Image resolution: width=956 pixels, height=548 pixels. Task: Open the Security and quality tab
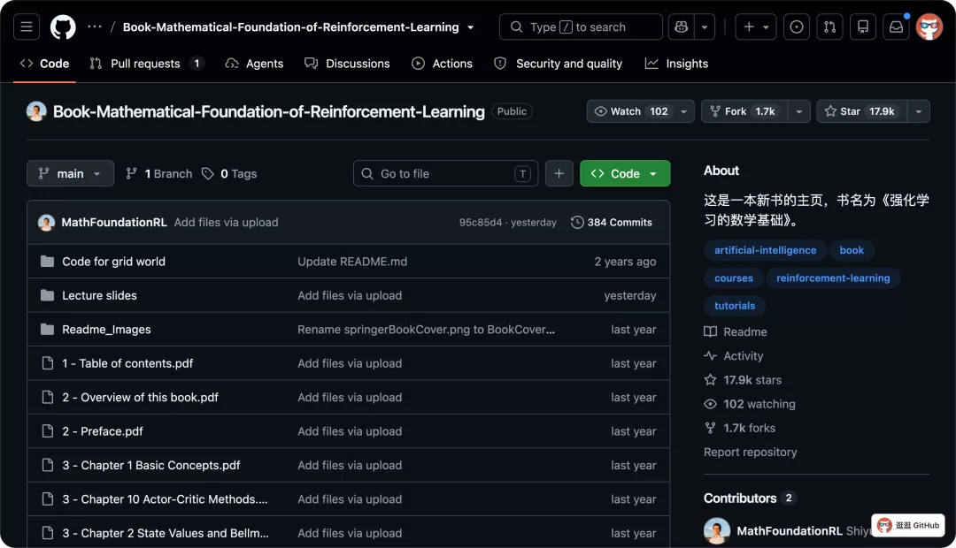(x=558, y=64)
